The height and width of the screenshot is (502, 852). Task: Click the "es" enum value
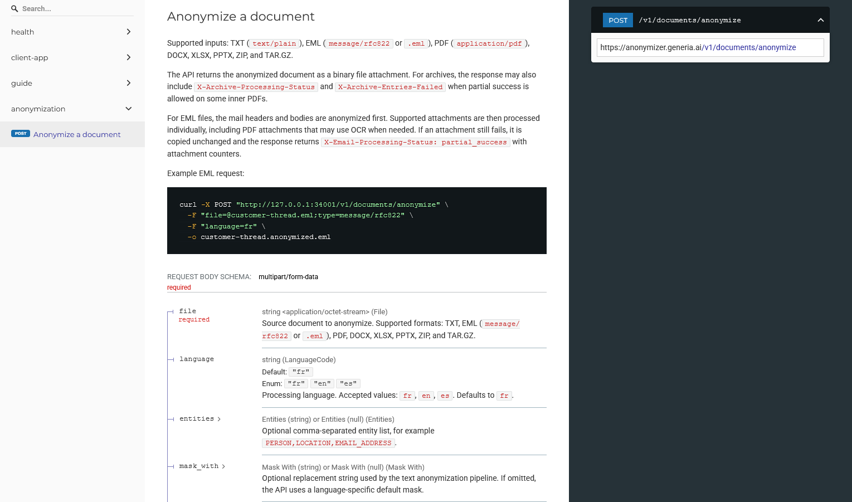[x=348, y=383]
